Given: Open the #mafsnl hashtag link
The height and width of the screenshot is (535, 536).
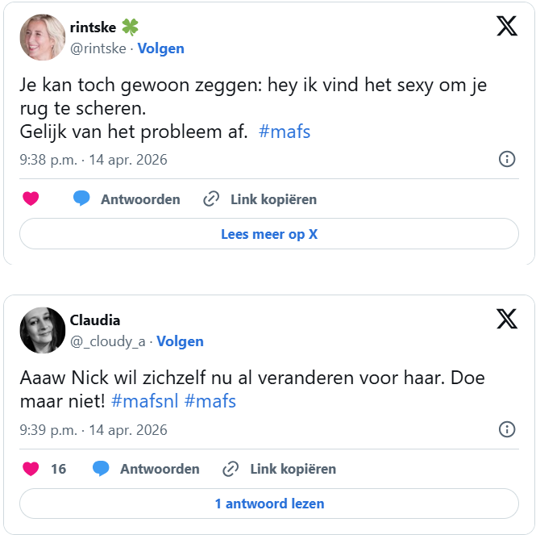Looking at the screenshot, I should [x=145, y=401].
